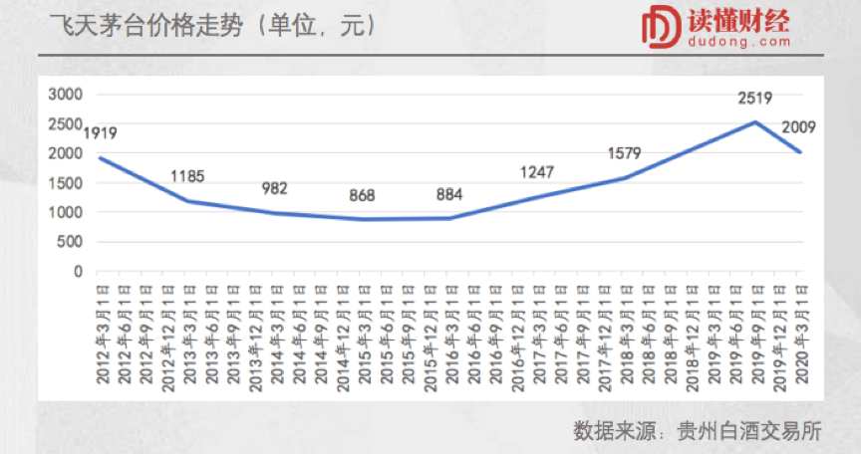Click the peak data label 2519
This screenshot has width=861, height=454.
point(755,99)
